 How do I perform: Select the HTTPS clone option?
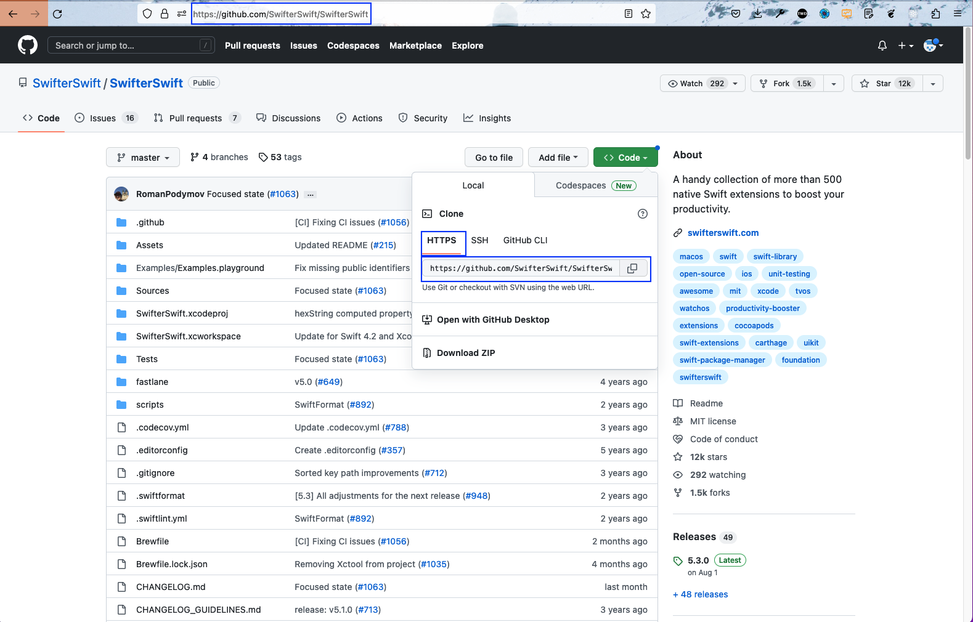442,241
